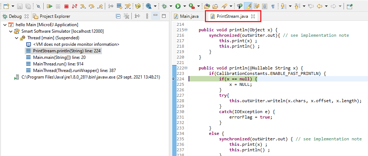
Task: Collapse Thread [main] (Suspended) node
Action: pos(17,38)
